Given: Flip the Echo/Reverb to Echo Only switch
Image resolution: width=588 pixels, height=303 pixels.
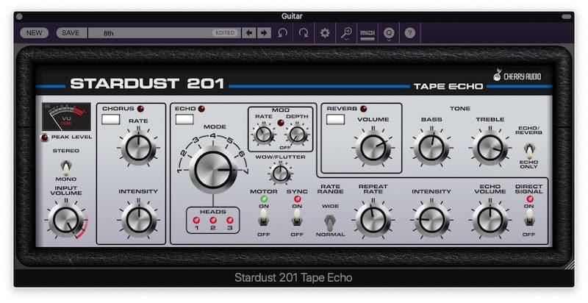Looking at the screenshot, I should tap(529, 151).
